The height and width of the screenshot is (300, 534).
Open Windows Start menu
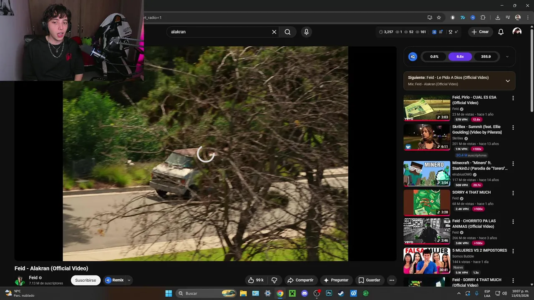tap(169, 293)
